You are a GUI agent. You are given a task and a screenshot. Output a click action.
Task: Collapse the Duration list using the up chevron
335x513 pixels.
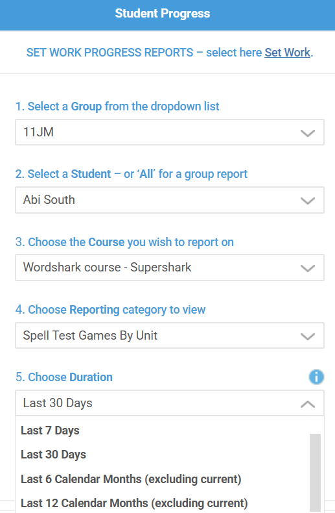point(308,404)
